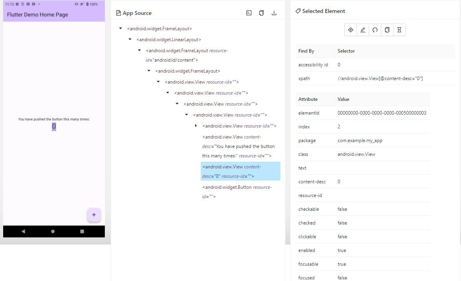Toggle the terminal-style icon in App Source header
The height and width of the screenshot is (281, 461).
(x=249, y=13)
